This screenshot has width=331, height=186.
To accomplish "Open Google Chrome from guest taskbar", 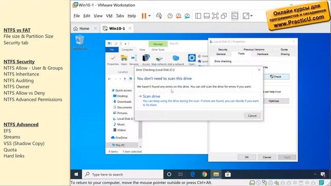I will coord(204,175).
